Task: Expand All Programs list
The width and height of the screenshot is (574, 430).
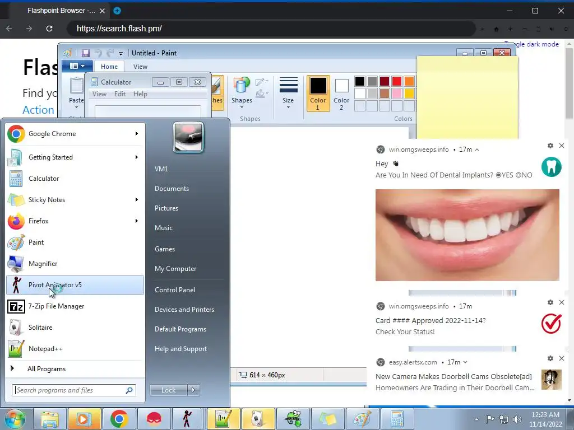Action: tap(75, 368)
